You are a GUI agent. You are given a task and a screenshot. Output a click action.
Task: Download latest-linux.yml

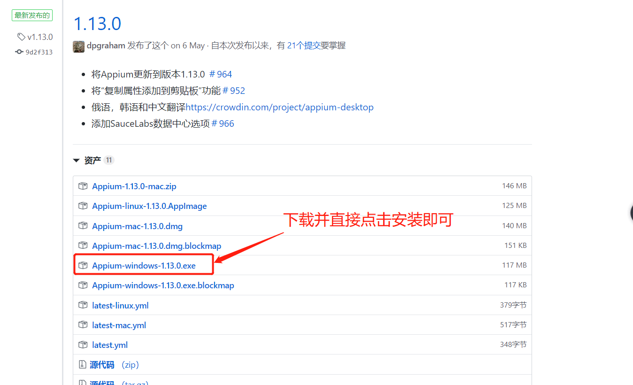120,306
